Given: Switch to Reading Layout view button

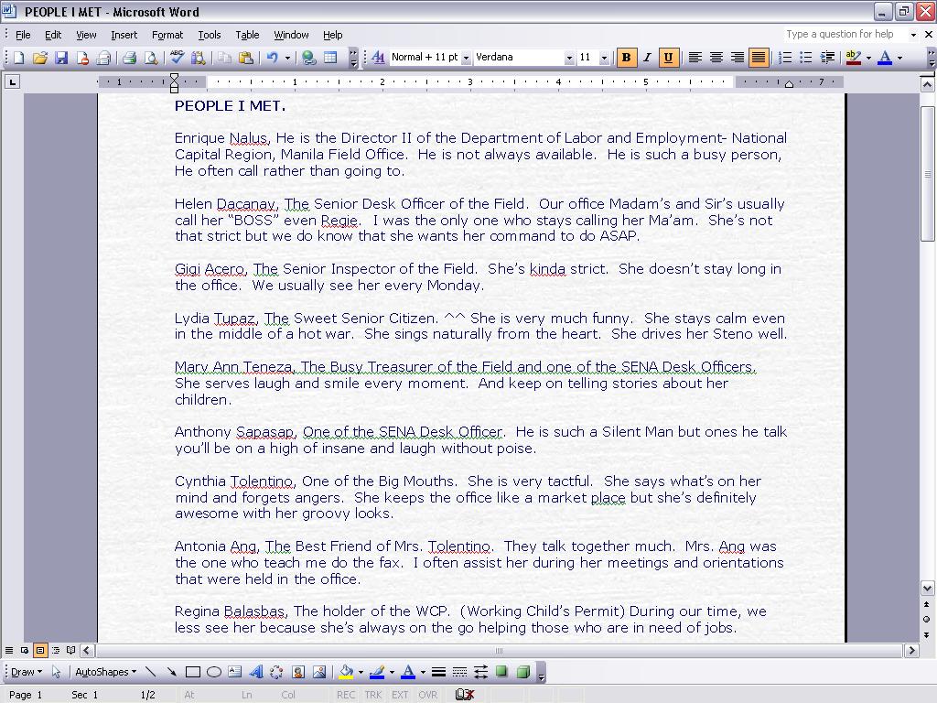Looking at the screenshot, I should (x=71, y=651).
